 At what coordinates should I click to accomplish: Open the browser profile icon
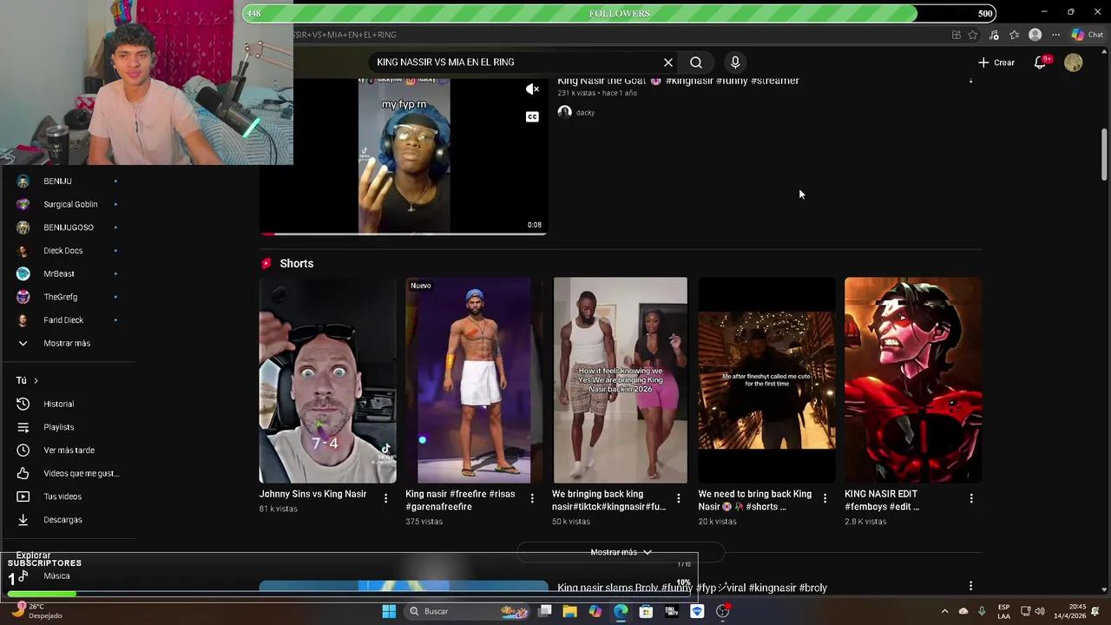click(x=1035, y=35)
